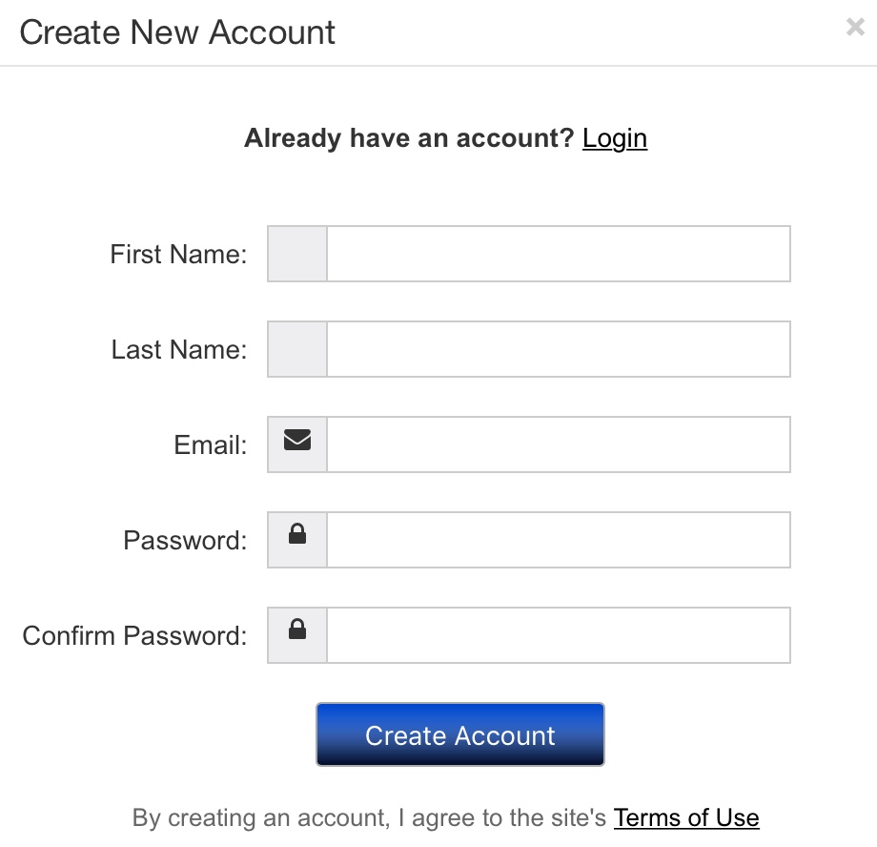Click the envelope icon beside Email field
This screenshot has height=847, width=877.
pos(297,440)
